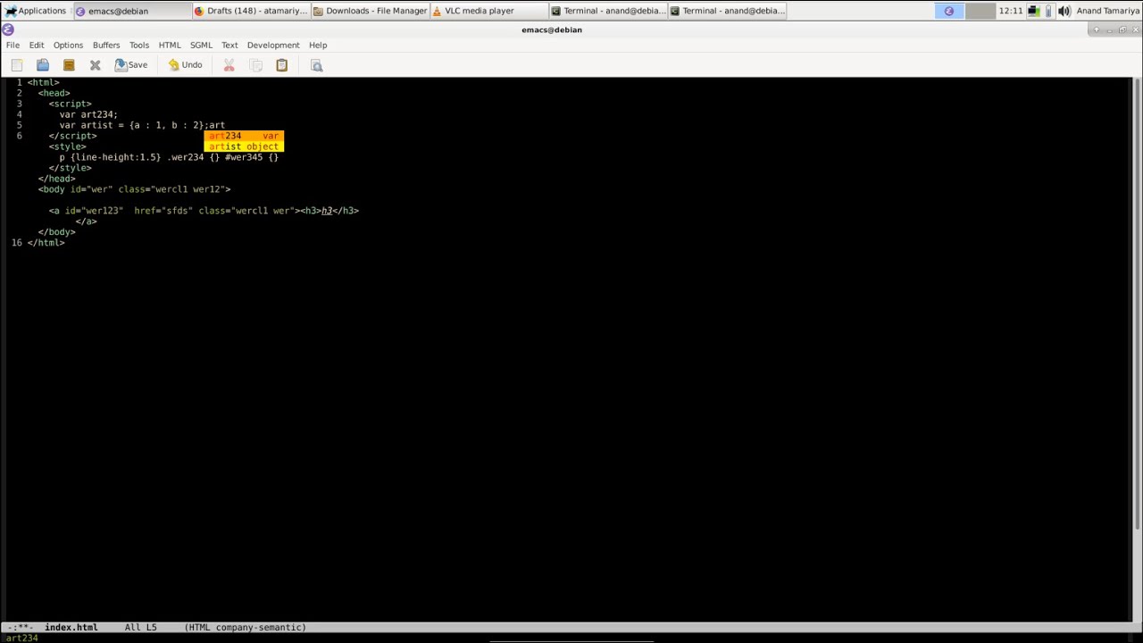Image resolution: width=1143 pixels, height=643 pixels.
Task: Click the closing </html> tag
Action: click(46, 243)
